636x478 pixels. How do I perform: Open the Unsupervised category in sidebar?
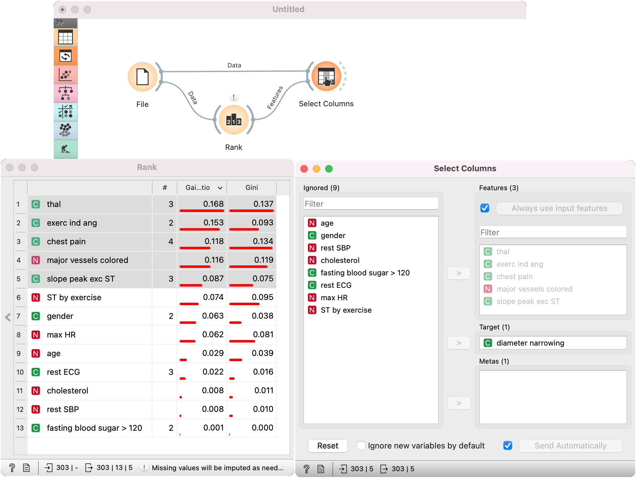coord(66,130)
